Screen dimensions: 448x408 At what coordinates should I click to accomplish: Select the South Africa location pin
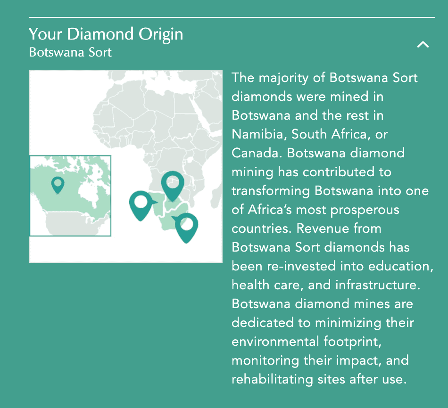click(187, 226)
